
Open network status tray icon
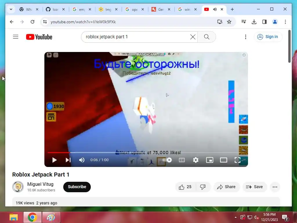click(x=250, y=217)
